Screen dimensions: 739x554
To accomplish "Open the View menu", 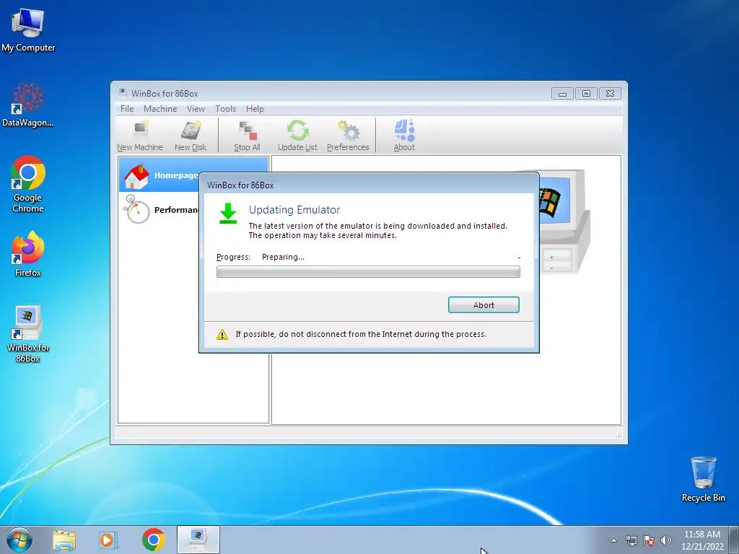I will pos(196,109).
